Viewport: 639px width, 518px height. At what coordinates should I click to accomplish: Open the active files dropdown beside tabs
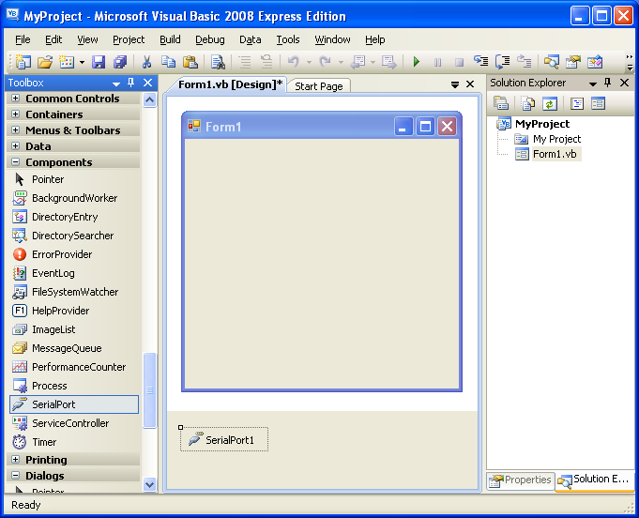tap(455, 84)
